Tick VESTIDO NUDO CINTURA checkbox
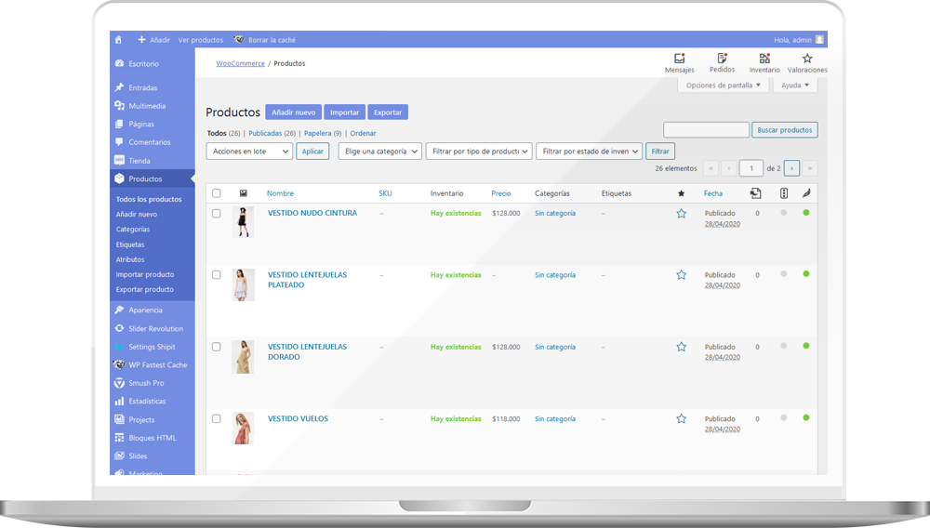This screenshot has height=528, width=930. click(x=217, y=213)
